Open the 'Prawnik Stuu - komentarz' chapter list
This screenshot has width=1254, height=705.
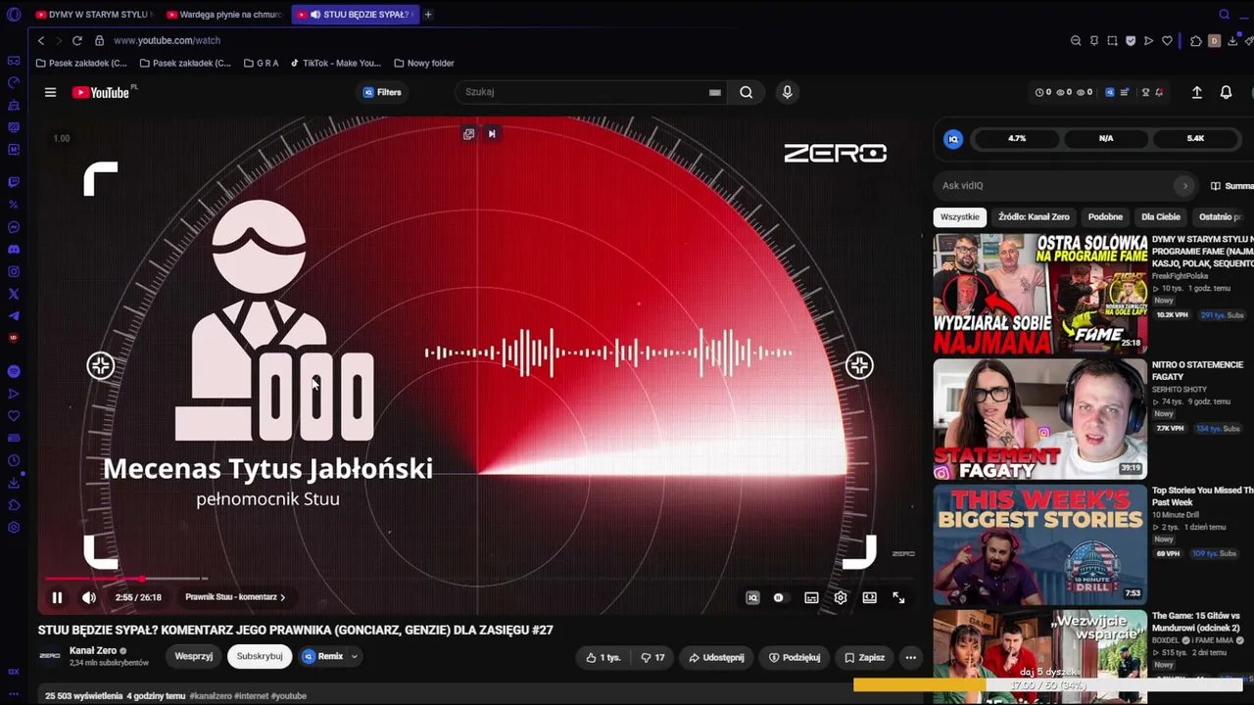coord(235,597)
